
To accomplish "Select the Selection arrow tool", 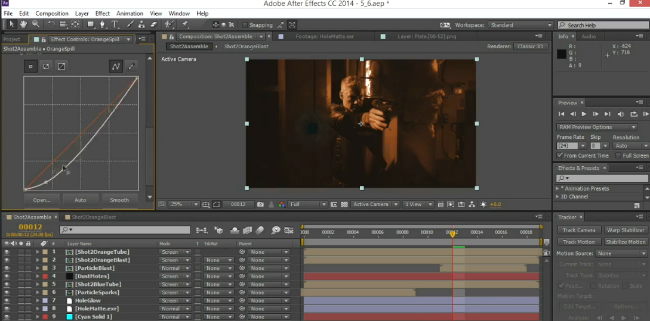I will 11,24.
